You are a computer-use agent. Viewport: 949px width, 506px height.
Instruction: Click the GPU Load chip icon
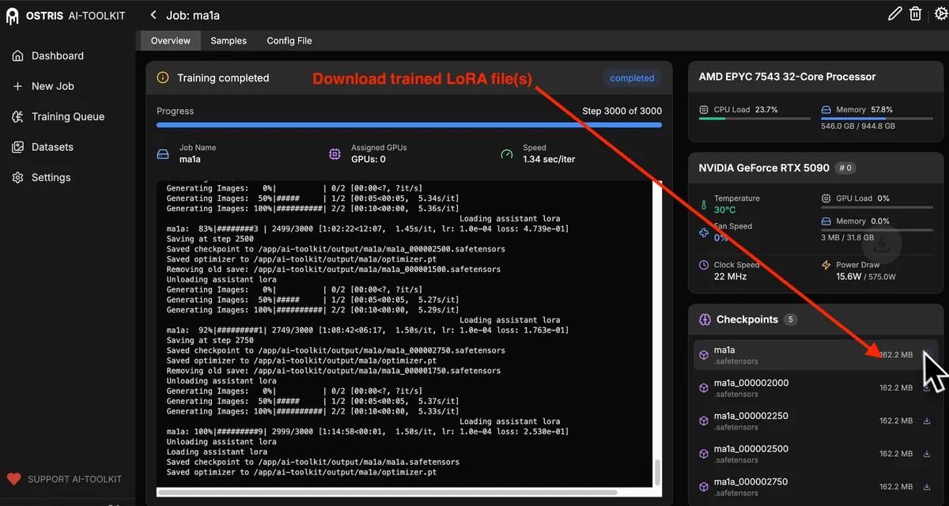(x=826, y=198)
